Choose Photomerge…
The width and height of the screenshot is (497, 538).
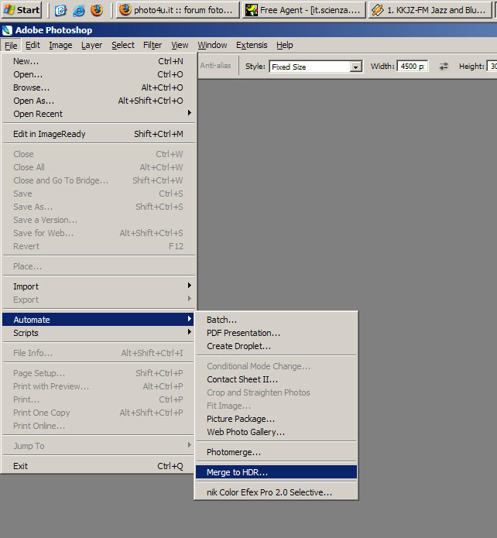click(276, 452)
